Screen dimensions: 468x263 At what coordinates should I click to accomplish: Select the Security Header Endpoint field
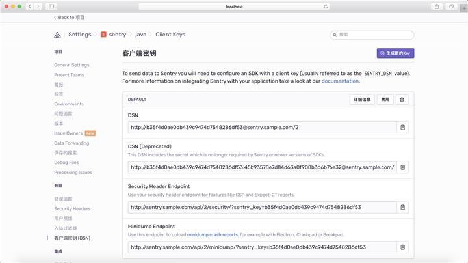(263, 207)
